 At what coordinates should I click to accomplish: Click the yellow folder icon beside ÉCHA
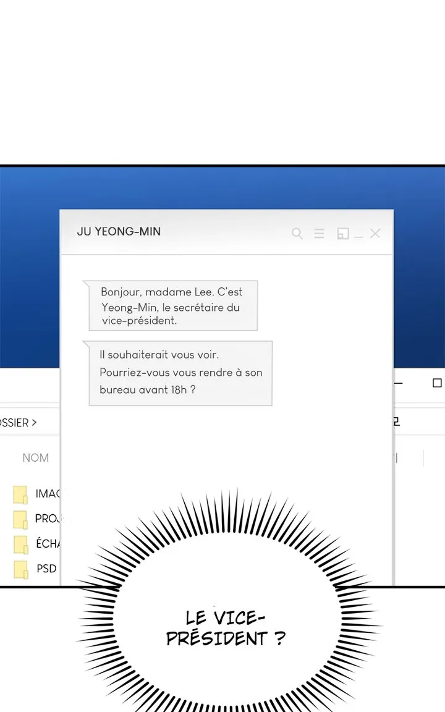pyautogui.click(x=20, y=544)
